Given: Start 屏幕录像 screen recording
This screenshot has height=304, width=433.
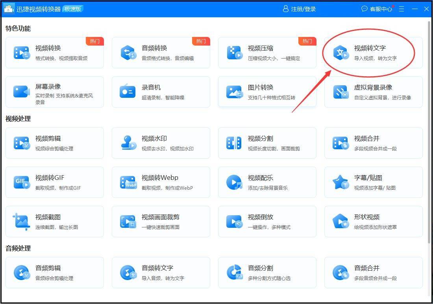Looking at the screenshot, I should (55, 92).
